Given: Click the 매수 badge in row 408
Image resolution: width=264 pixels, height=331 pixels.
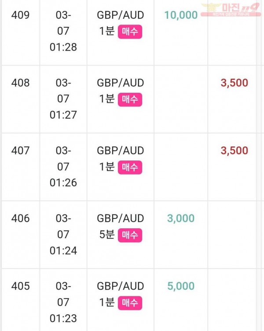Looking at the screenshot, I should click(x=130, y=100).
